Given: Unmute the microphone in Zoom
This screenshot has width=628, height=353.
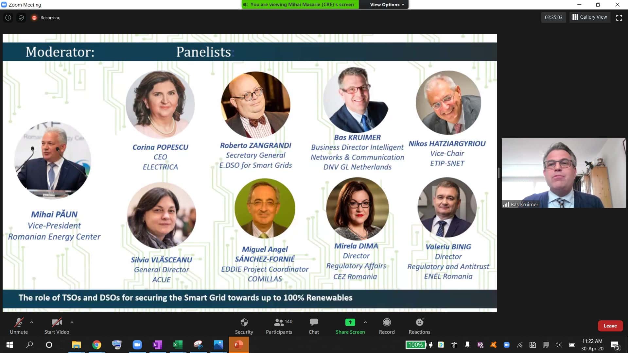Looking at the screenshot, I should [x=19, y=326].
